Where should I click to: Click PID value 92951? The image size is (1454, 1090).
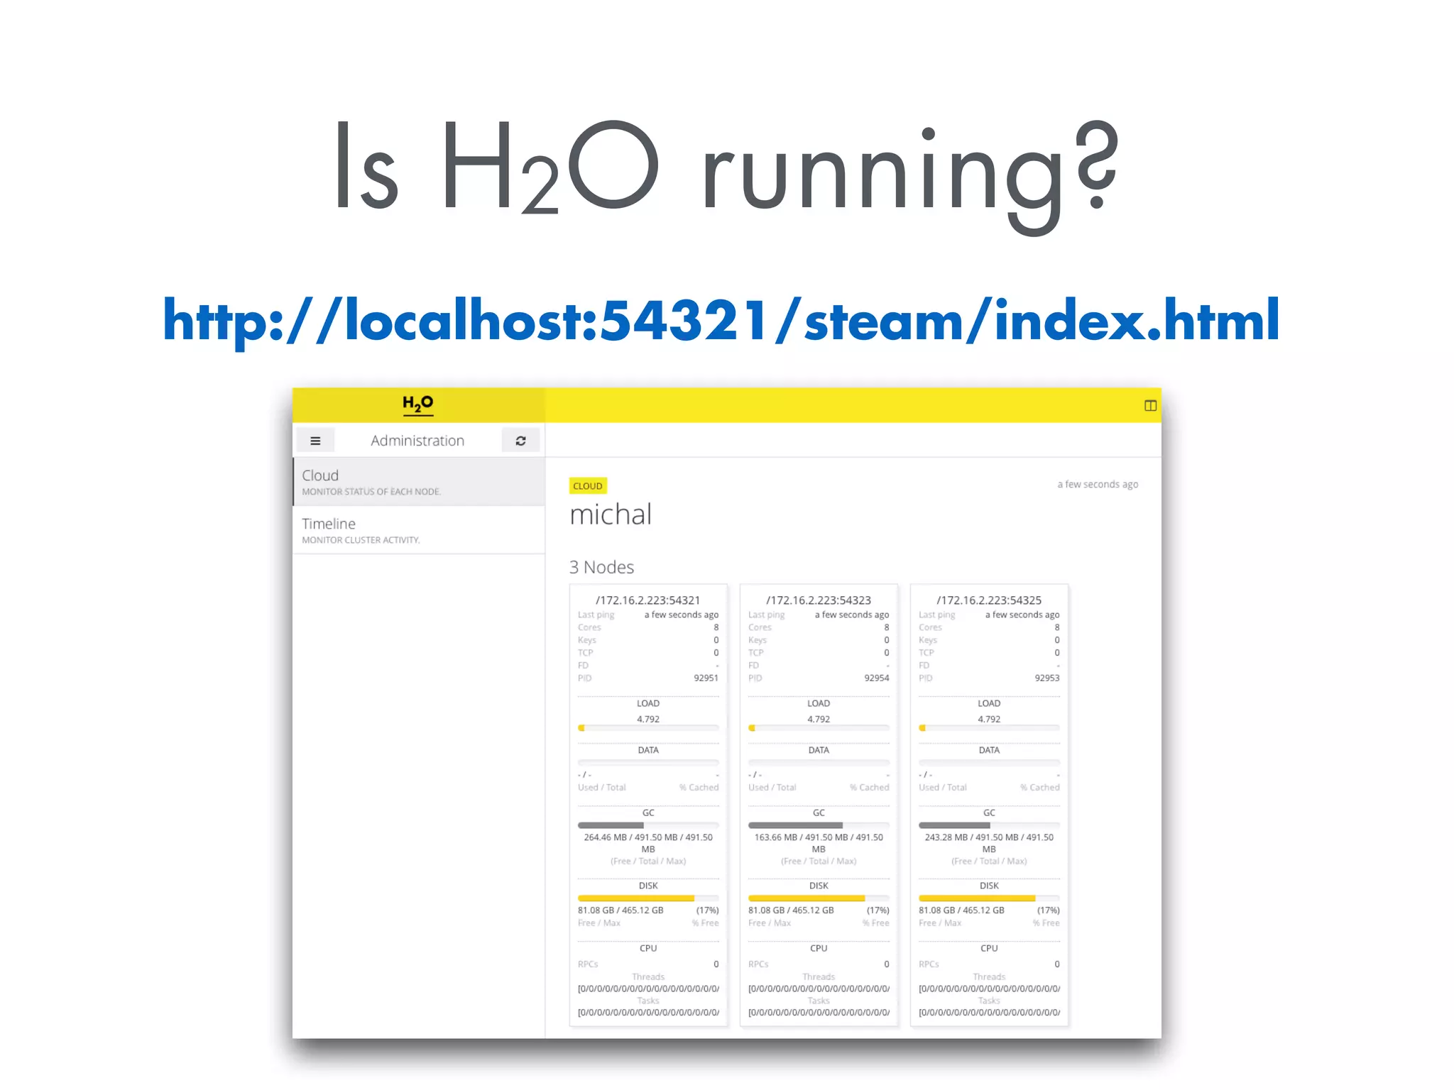(x=706, y=678)
